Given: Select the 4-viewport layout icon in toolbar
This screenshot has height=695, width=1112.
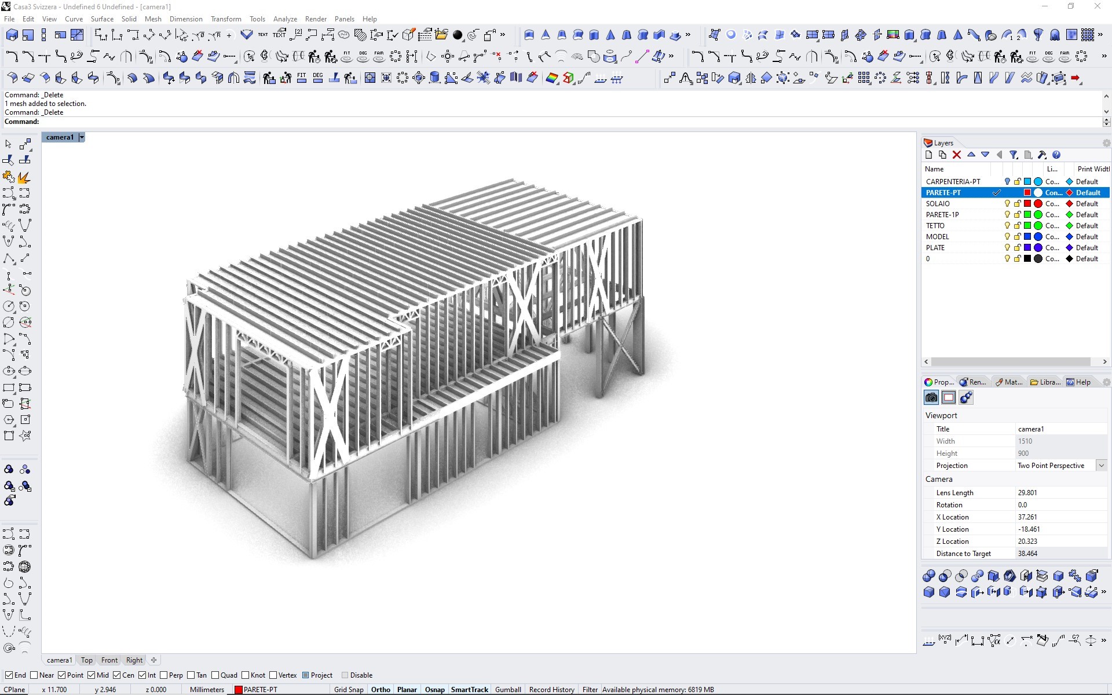Looking at the screenshot, I should (77, 35).
